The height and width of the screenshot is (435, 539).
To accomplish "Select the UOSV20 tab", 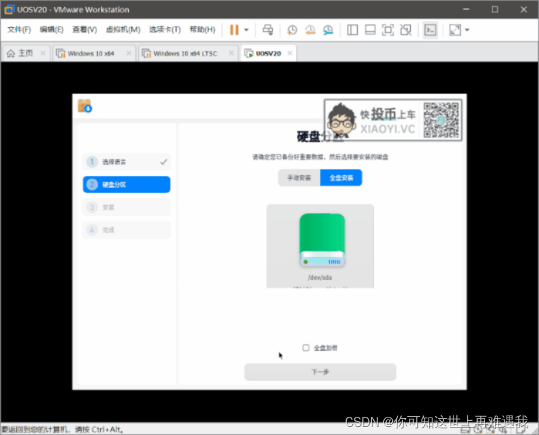I will (x=267, y=53).
